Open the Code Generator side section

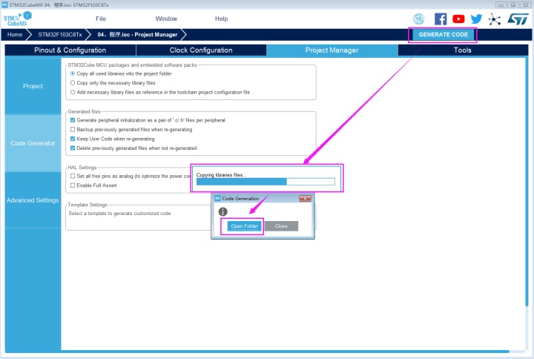(x=33, y=143)
